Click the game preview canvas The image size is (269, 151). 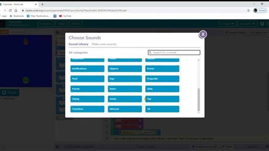pos(26,61)
